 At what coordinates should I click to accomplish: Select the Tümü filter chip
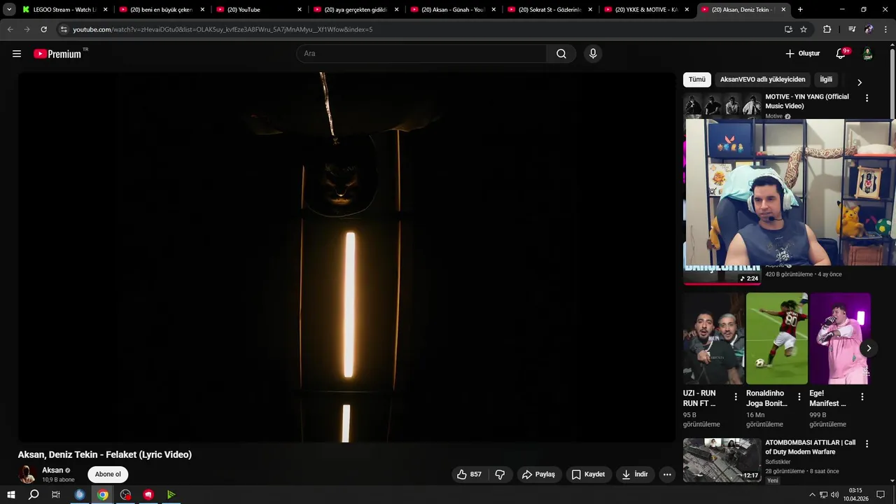[x=697, y=80]
